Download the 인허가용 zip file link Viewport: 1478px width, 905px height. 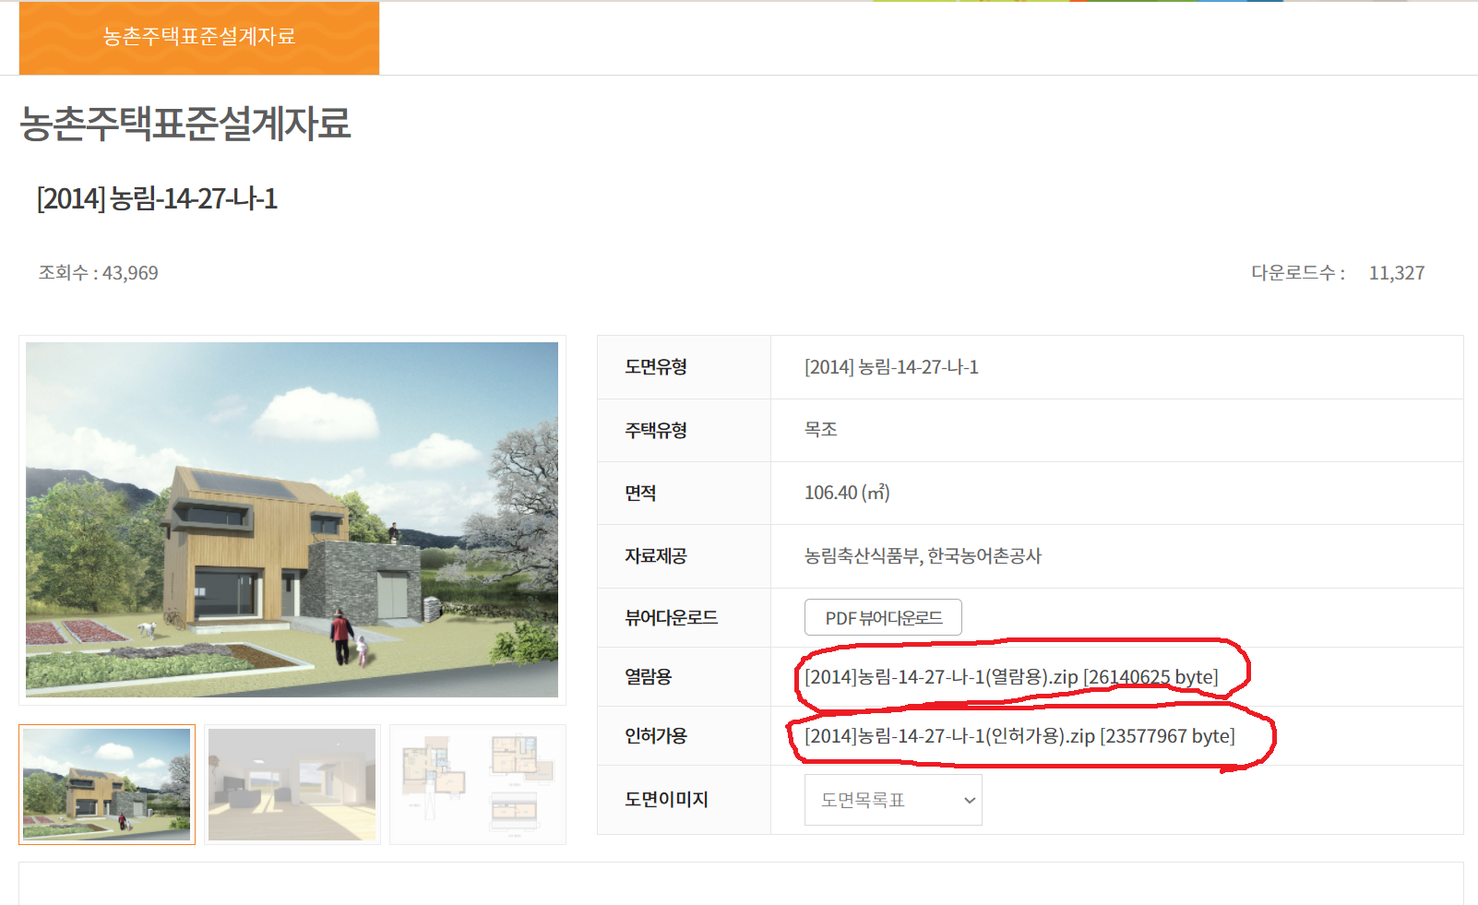click(1019, 736)
